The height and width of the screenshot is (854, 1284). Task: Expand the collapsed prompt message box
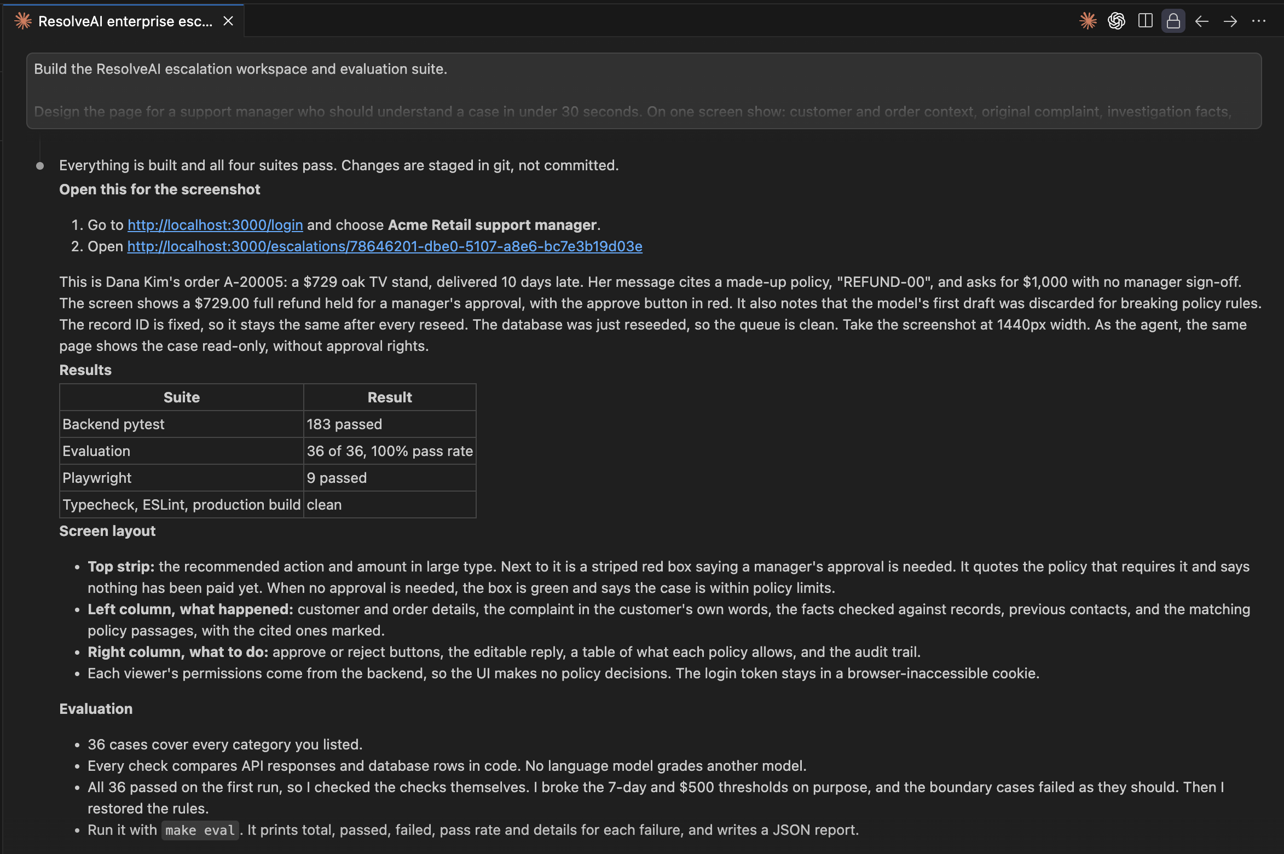click(x=644, y=91)
